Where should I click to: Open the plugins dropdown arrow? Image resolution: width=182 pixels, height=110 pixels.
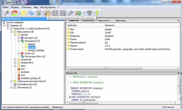[x=83, y=13]
